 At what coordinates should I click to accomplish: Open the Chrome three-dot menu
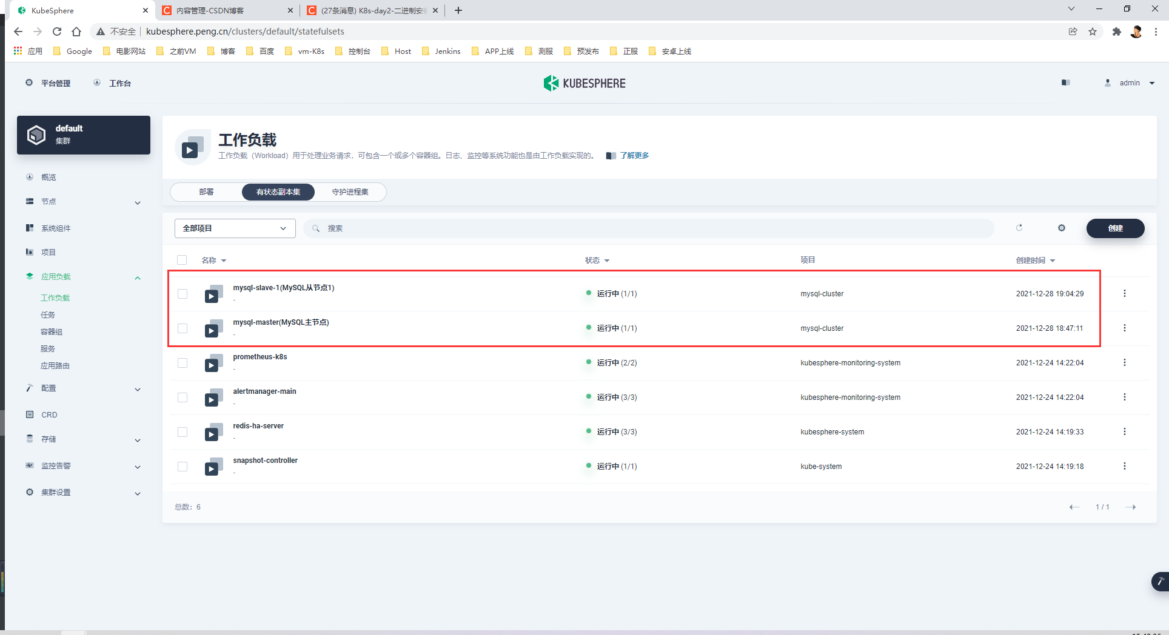pos(1156,32)
